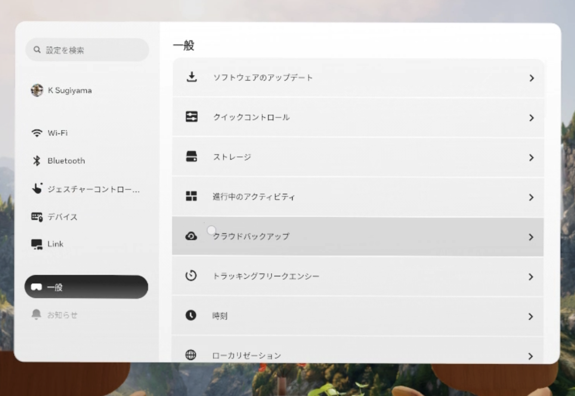Open K Sugiyama profile avatar
The image size is (575, 396).
[37, 90]
